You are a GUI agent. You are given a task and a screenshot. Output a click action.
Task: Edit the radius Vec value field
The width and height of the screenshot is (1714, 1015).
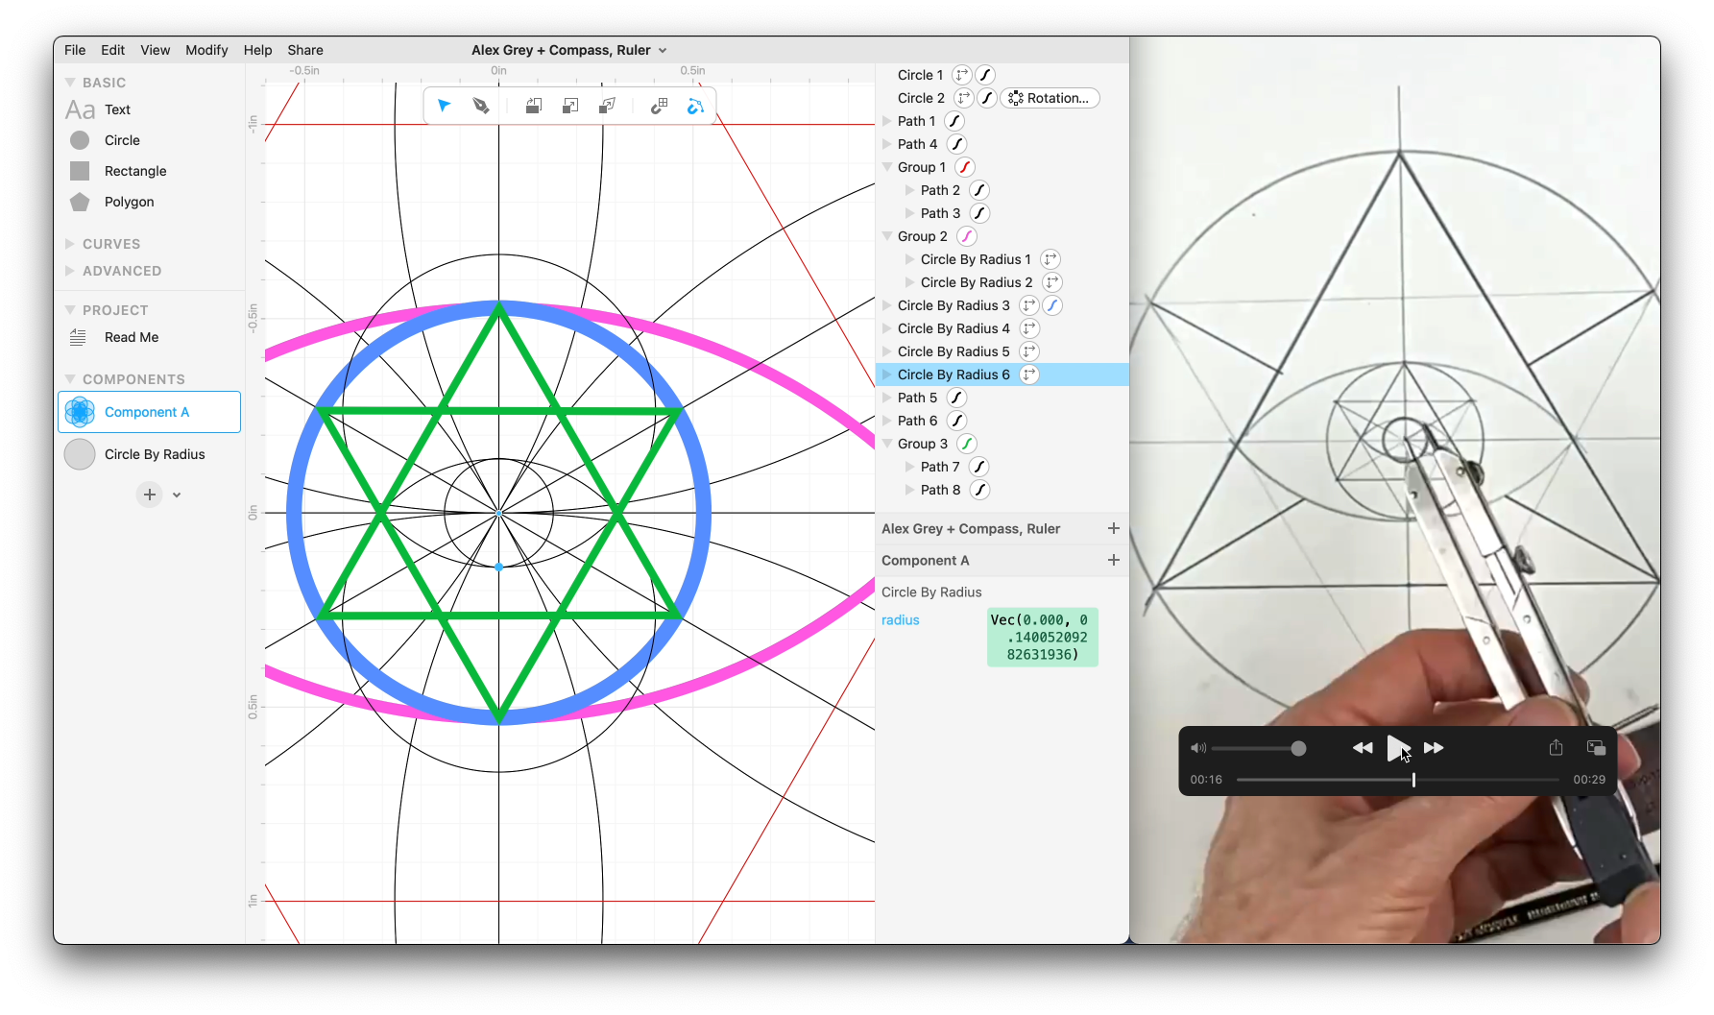click(1042, 637)
